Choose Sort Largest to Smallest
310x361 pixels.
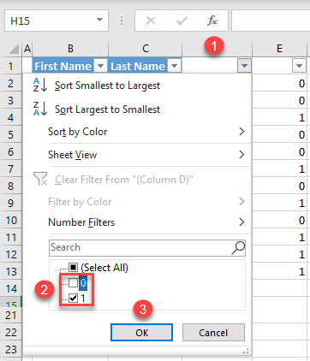click(108, 109)
